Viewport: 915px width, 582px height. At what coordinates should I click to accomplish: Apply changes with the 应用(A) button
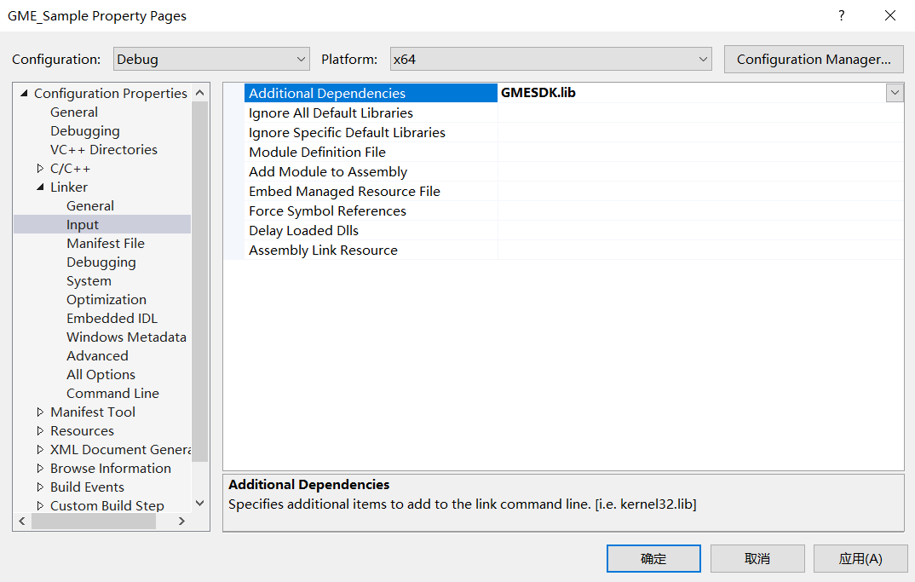(860, 559)
